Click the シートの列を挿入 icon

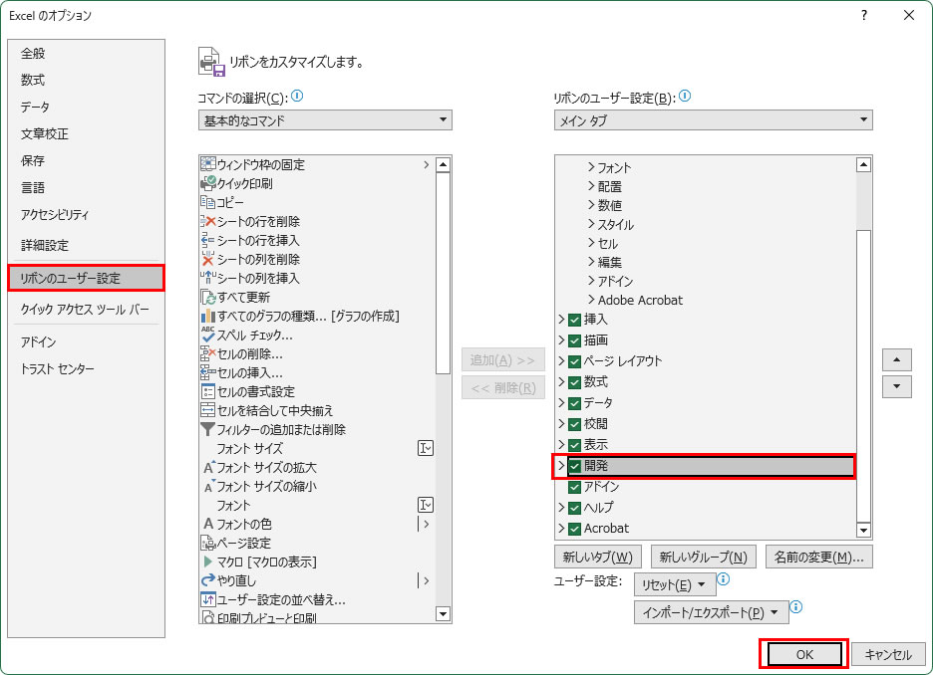tap(207, 278)
